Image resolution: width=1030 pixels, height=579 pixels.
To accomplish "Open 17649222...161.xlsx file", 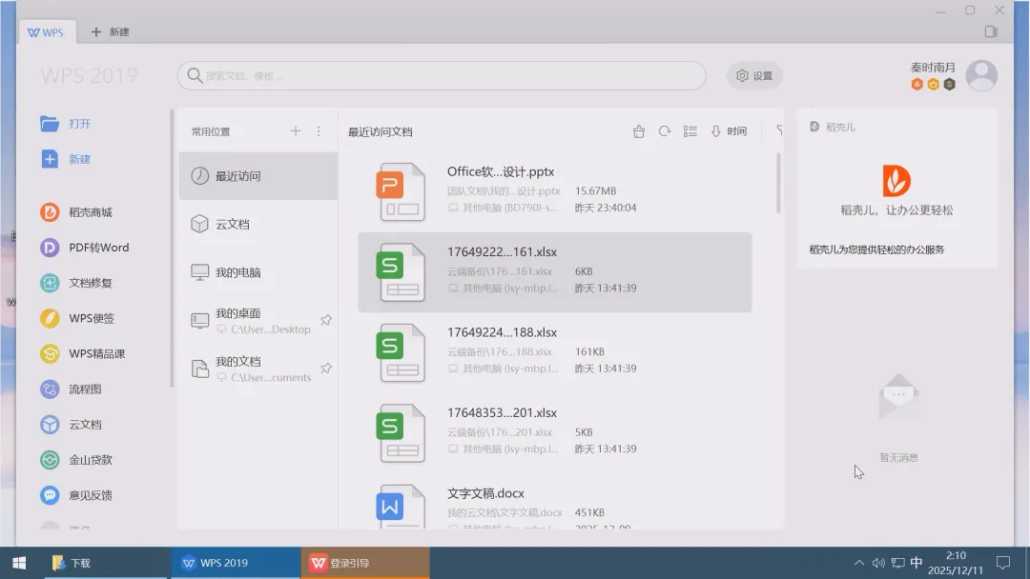I will [x=555, y=272].
